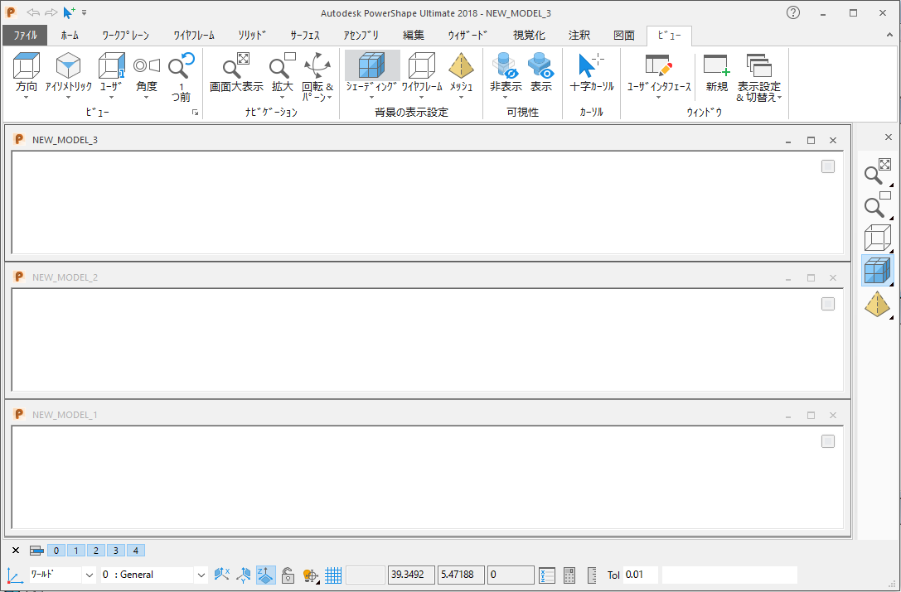This screenshot has height=592, width=901.
Task: Select side toolbar mesh pyramid icon
Action: (x=878, y=305)
